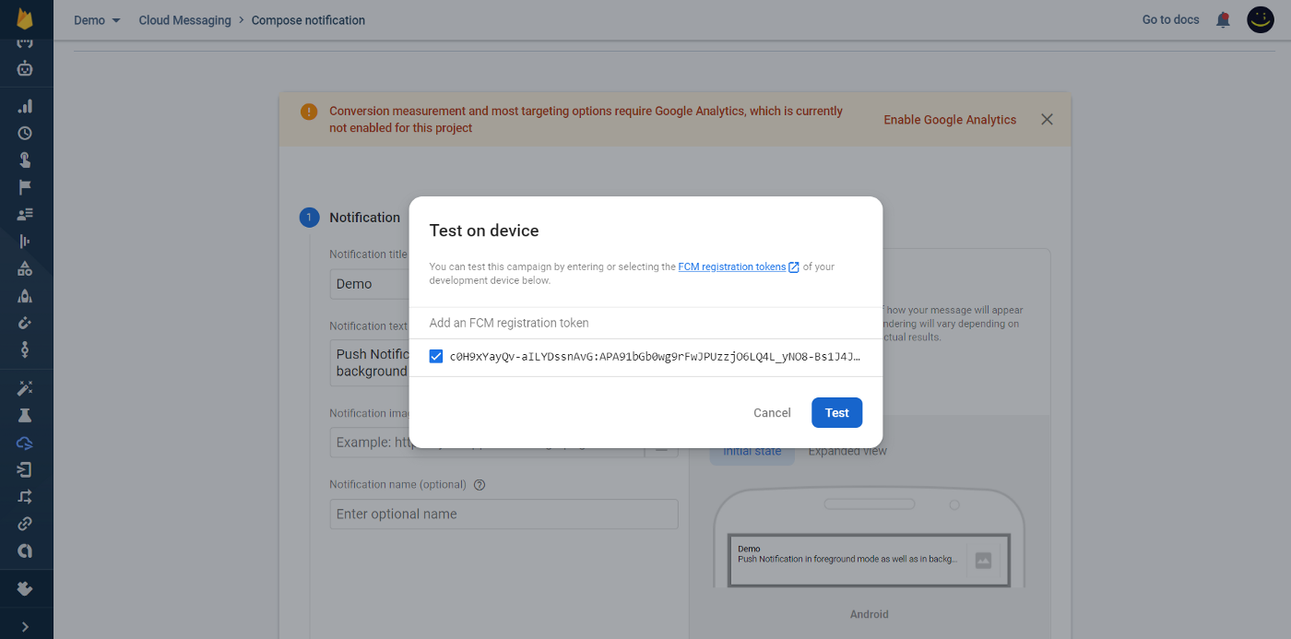Click the smiley account avatar
Screen dimensions: 1291x639
[x=1260, y=19]
